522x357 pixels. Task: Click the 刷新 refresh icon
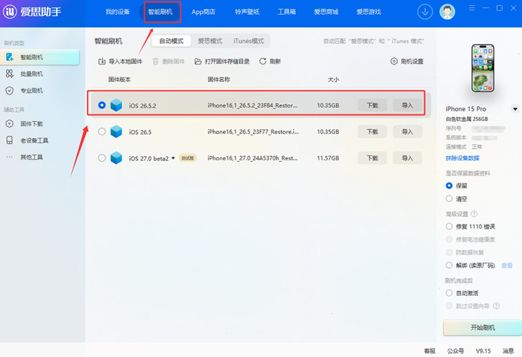coord(263,61)
